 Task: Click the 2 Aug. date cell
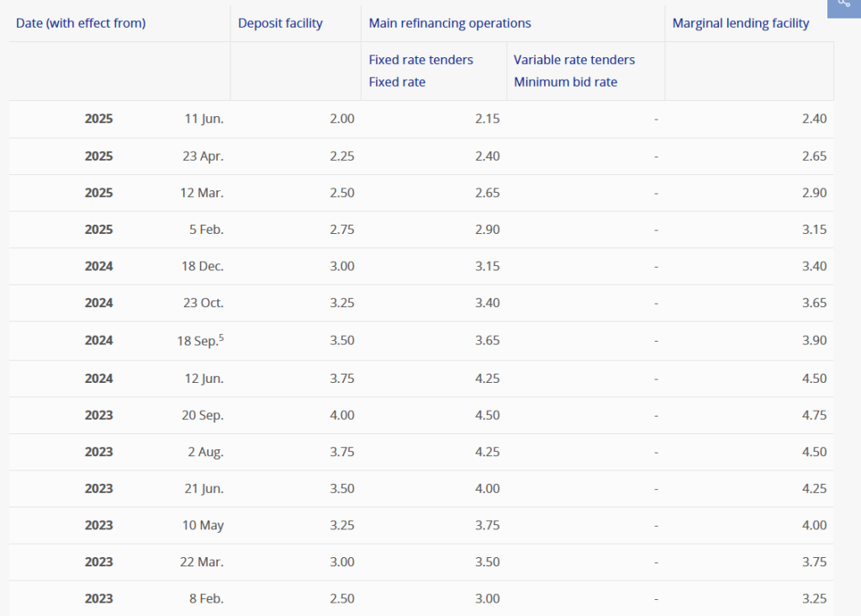point(204,452)
